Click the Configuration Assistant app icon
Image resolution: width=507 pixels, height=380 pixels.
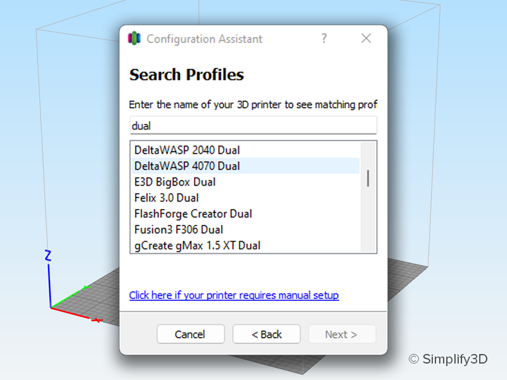pyautogui.click(x=134, y=39)
